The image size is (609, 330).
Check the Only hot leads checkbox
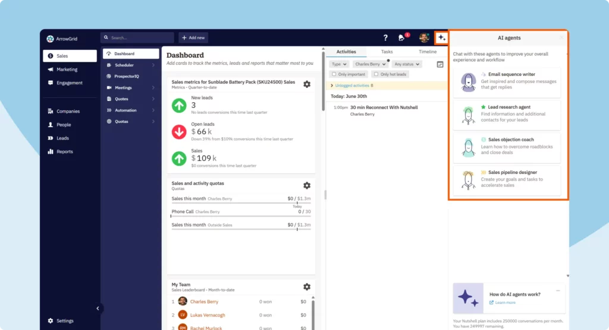coord(376,74)
